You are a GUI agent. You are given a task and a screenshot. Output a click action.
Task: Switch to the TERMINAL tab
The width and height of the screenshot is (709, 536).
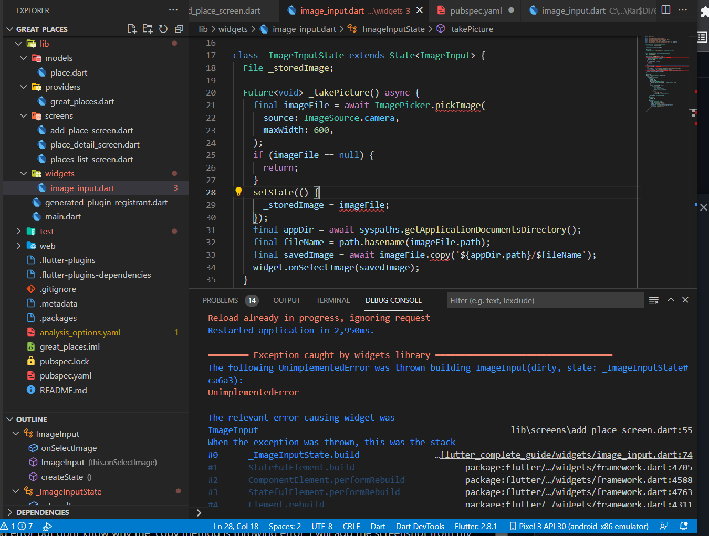tap(332, 300)
